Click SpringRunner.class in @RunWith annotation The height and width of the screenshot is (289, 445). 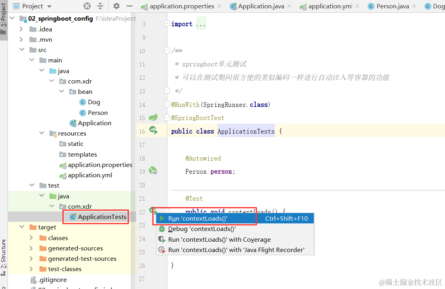235,105
